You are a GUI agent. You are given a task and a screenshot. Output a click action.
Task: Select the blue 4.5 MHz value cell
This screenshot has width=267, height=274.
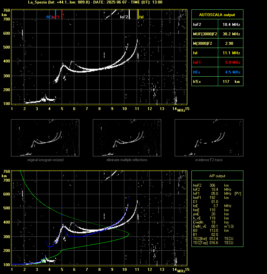tap(230, 72)
